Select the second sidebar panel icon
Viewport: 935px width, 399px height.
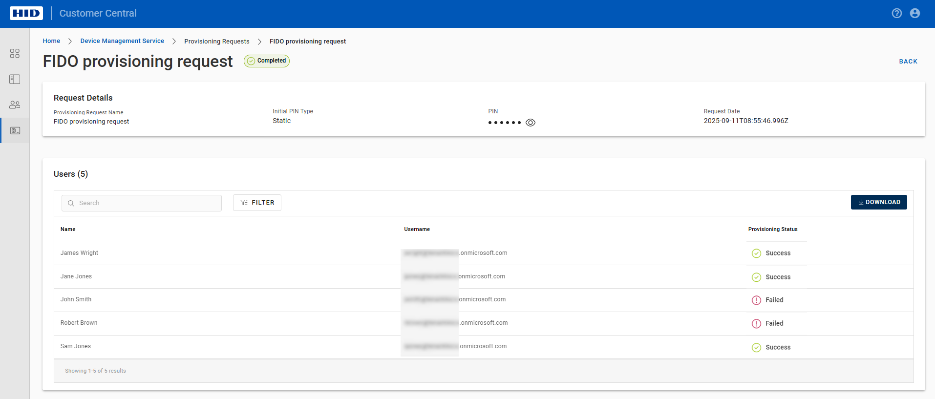(15, 79)
